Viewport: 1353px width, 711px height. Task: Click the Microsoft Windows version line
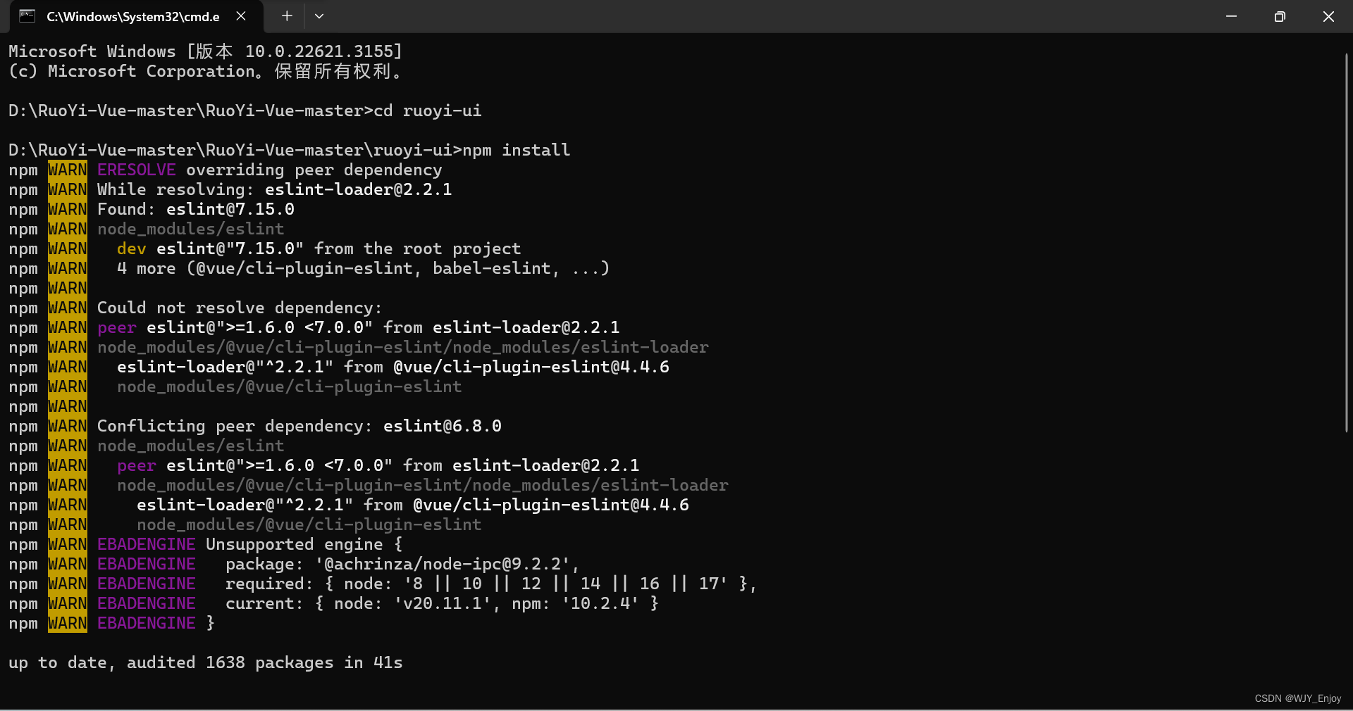point(205,51)
